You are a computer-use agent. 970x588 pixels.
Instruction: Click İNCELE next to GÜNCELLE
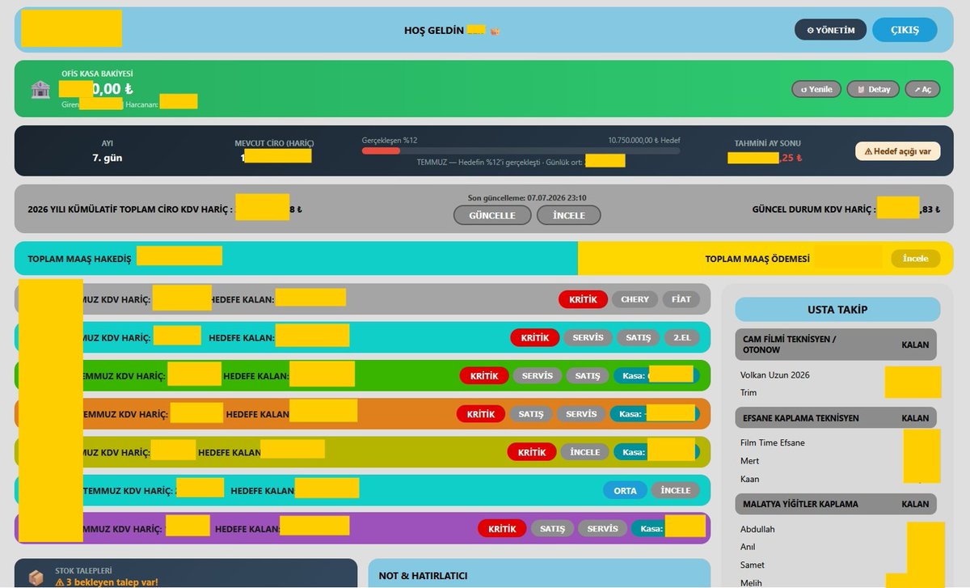[x=569, y=215]
